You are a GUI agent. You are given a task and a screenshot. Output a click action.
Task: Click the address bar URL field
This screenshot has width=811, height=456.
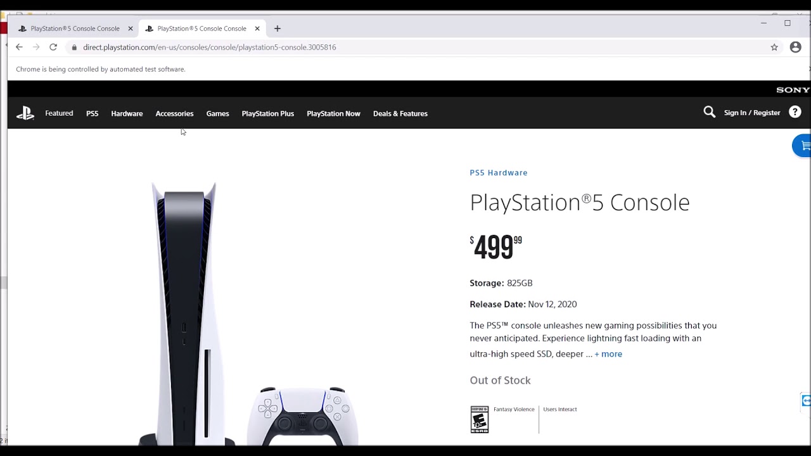coord(418,47)
